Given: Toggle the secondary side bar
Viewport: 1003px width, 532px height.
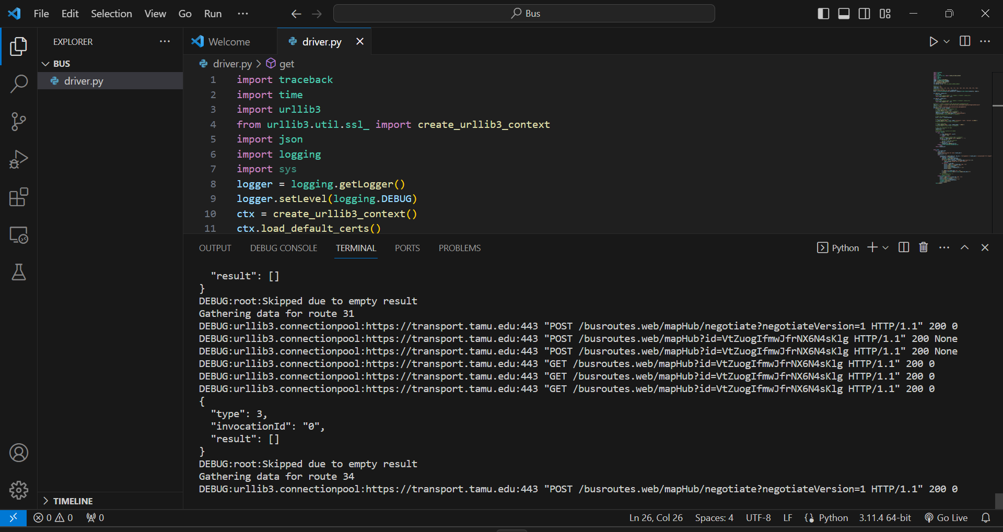Looking at the screenshot, I should (x=865, y=14).
